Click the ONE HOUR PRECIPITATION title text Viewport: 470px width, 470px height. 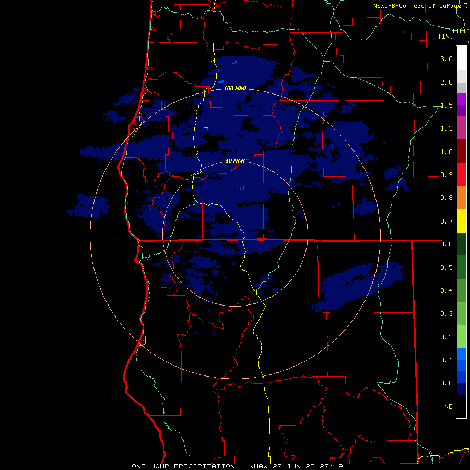click(x=183, y=466)
